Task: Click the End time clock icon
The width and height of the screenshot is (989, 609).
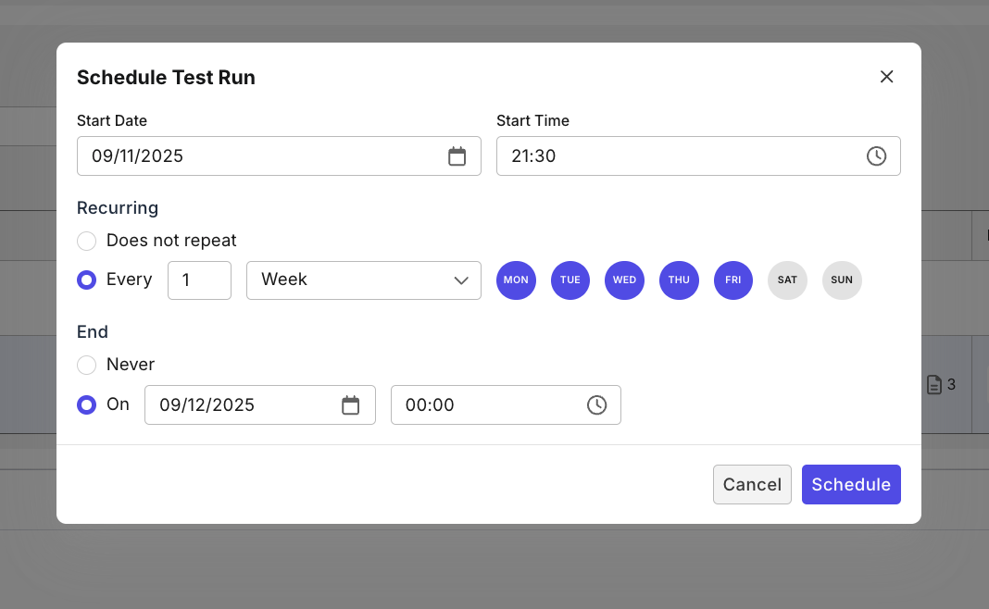Action: 596,405
